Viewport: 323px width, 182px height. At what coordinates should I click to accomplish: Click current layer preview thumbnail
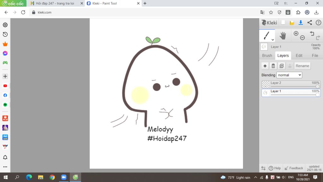coord(264,47)
